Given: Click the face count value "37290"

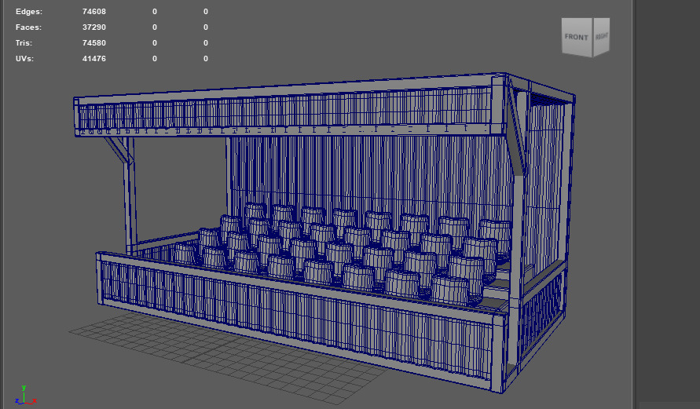Looking at the screenshot, I should tap(94, 27).
